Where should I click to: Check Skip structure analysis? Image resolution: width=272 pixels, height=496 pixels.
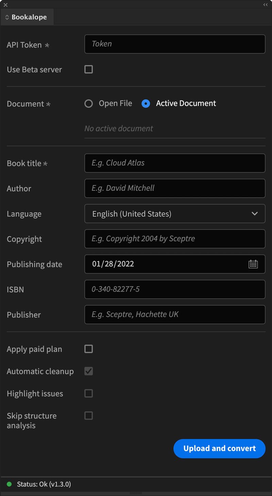88,415
